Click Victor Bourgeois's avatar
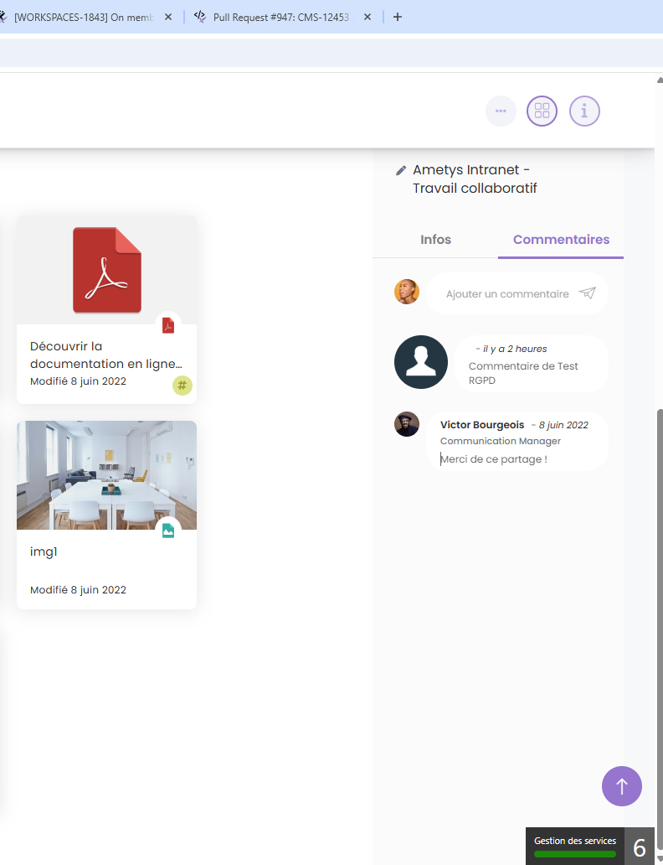 tap(407, 424)
